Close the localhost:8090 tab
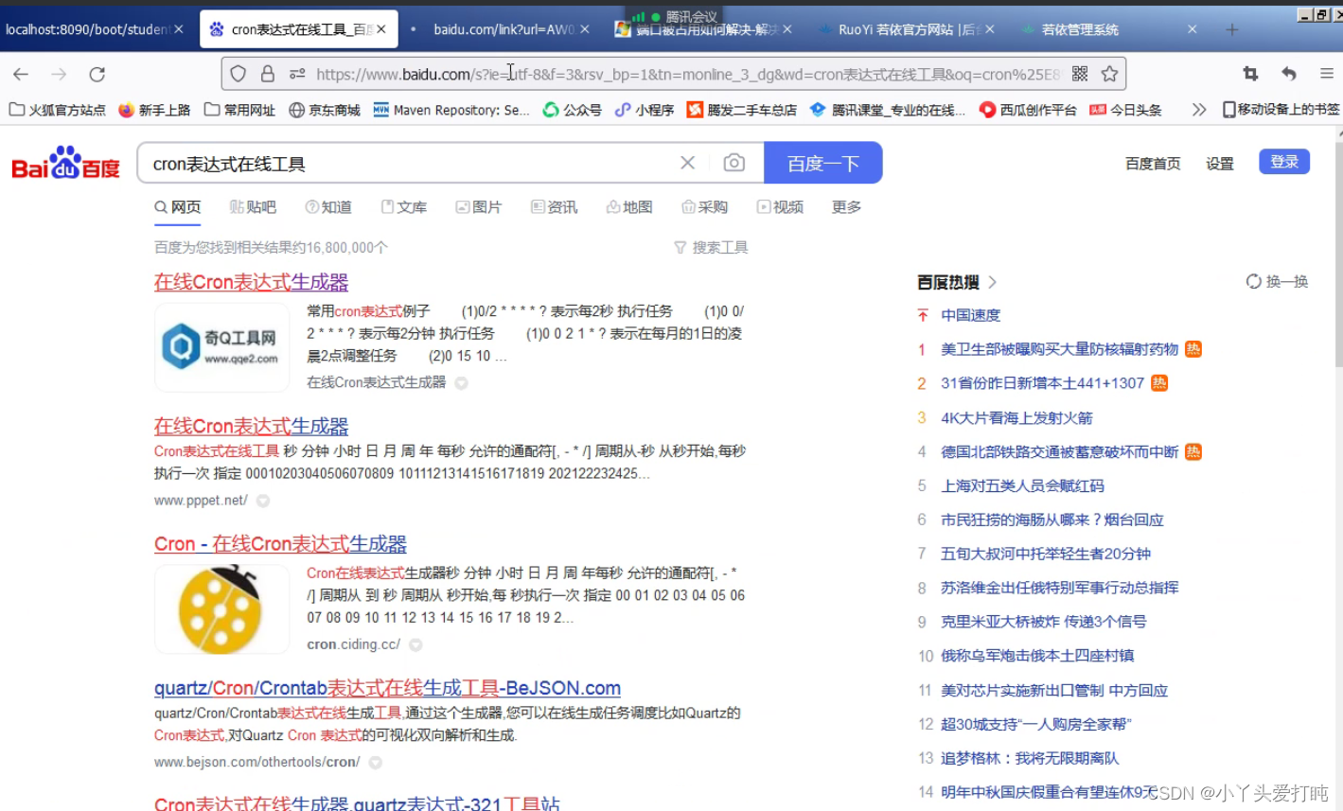Viewport: 1343px width, 811px height. tap(179, 29)
